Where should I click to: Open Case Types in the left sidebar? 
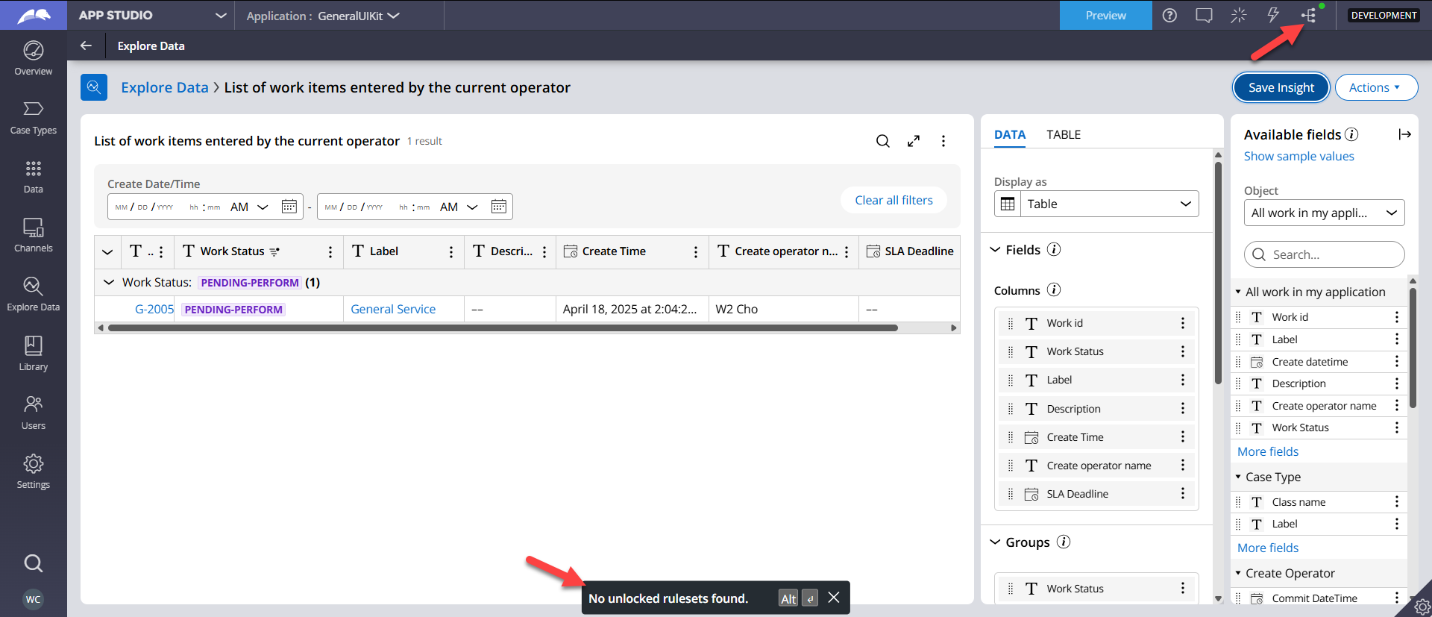(x=34, y=118)
